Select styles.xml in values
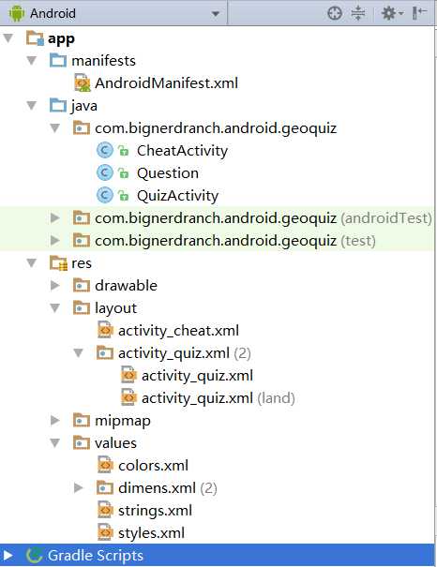437x567 pixels. point(151,533)
